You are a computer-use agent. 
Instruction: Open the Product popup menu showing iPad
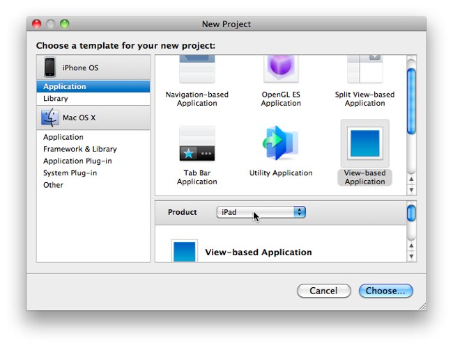click(261, 212)
